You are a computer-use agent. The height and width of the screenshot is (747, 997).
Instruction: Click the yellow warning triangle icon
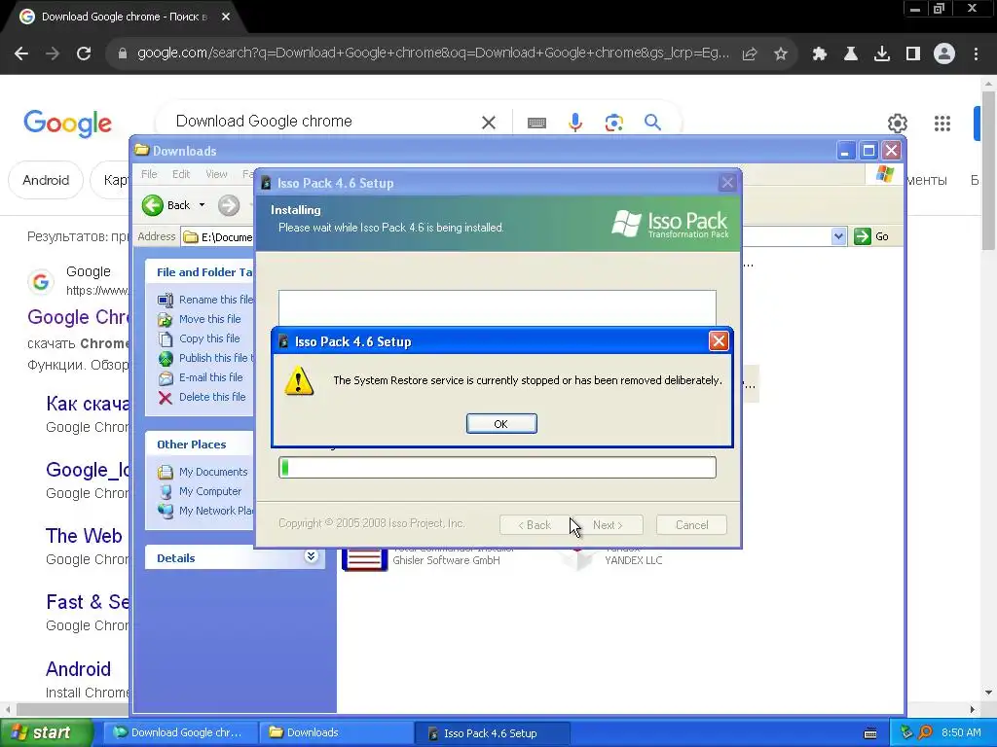click(299, 381)
